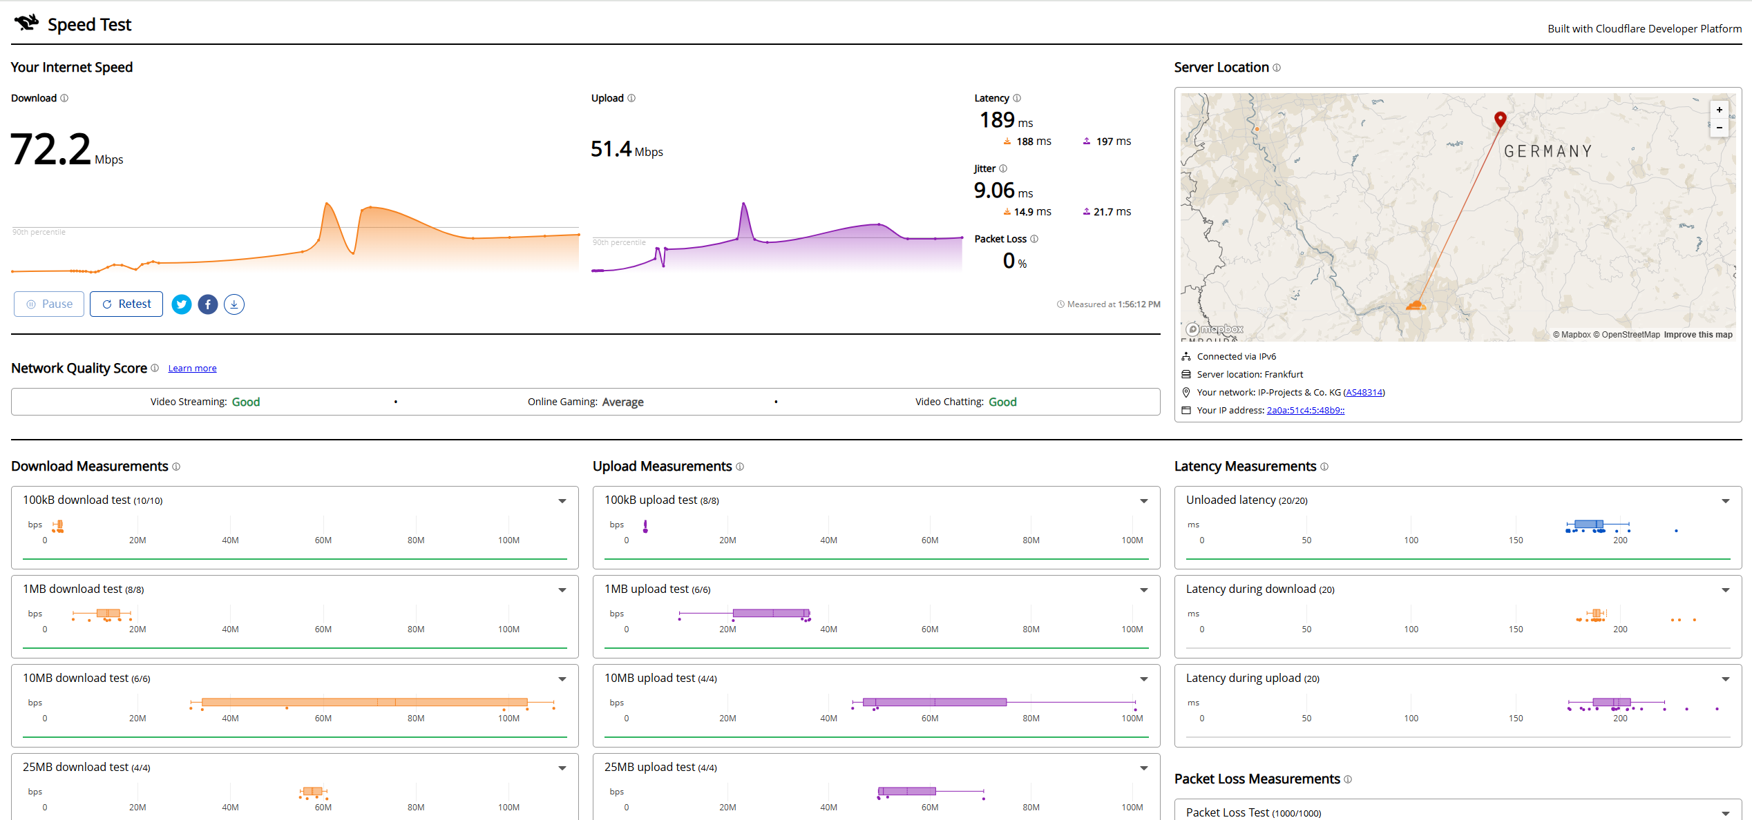Expand the 1MB upload test panel
The image size is (1752, 820).
pos(1144,590)
